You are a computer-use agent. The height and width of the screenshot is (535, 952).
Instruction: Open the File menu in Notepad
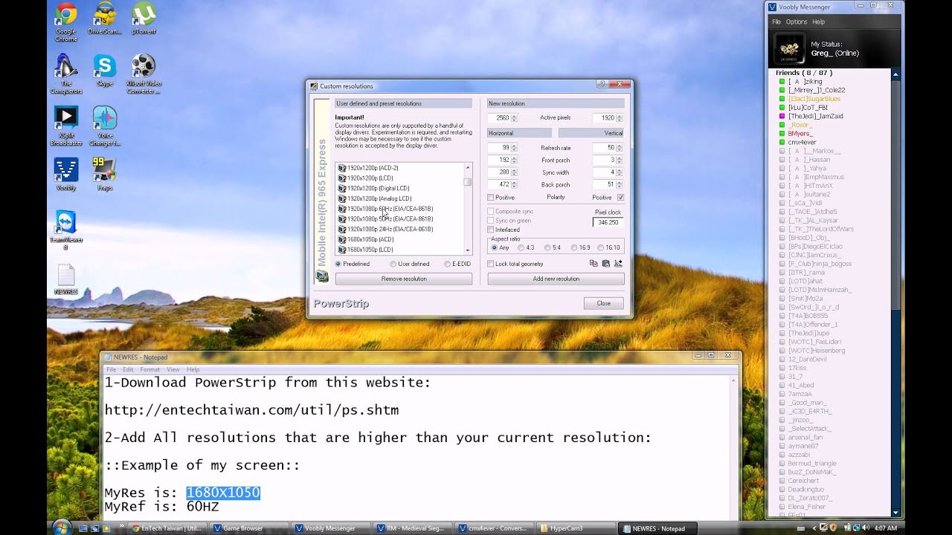pyautogui.click(x=111, y=369)
